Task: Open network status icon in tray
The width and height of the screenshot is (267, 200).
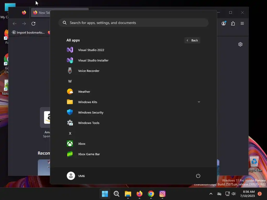Action: tap(227, 194)
